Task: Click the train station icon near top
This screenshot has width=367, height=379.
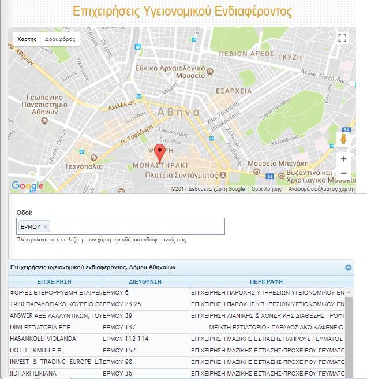Action: (137, 47)
